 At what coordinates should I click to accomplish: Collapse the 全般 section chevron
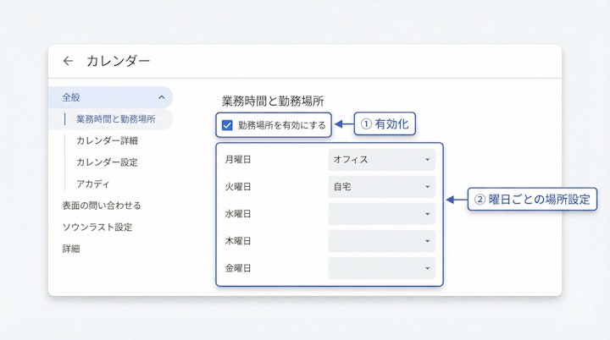(x=162, y=97)
